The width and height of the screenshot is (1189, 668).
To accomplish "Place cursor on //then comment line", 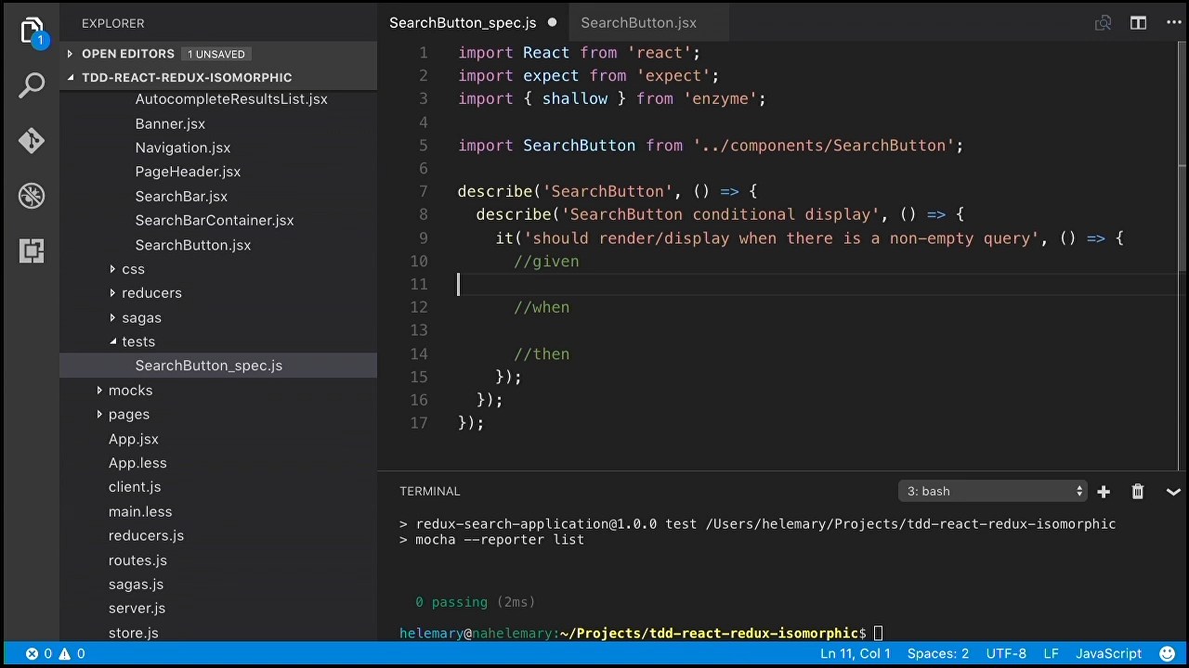I will [542, 354].
